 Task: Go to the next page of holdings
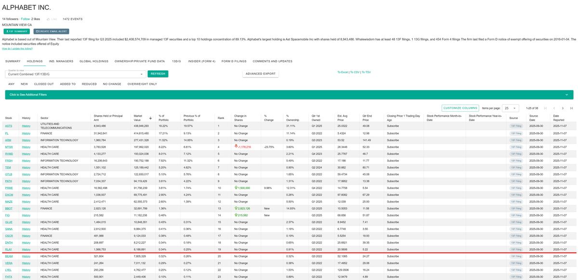click(563, 108)
